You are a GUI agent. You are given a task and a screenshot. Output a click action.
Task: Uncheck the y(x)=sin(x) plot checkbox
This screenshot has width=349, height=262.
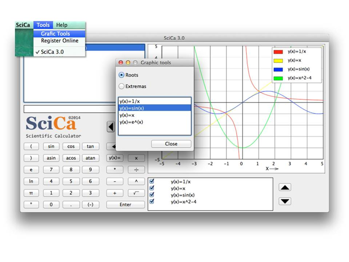[x=152, y=195]
